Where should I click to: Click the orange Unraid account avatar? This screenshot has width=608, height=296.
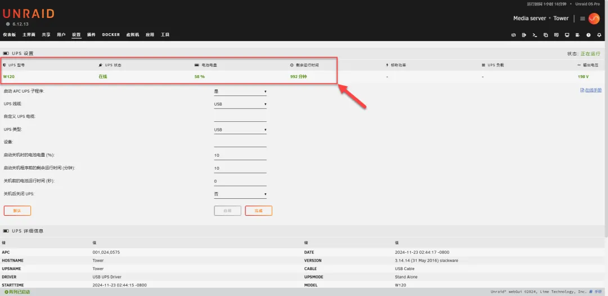coord(594,19)
